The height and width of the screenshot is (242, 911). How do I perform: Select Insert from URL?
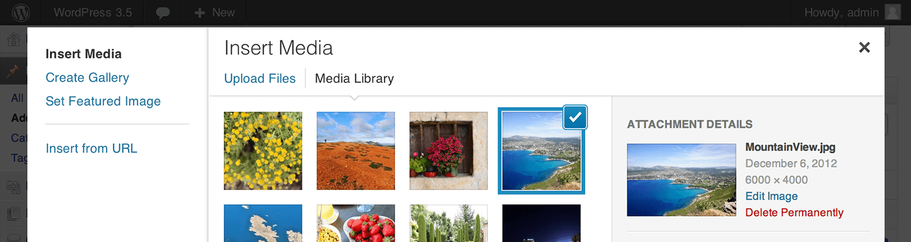tap(91, 148)
